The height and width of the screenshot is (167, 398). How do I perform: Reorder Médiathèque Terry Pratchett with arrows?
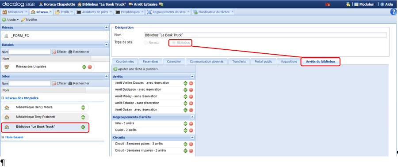tap(83, 117)
